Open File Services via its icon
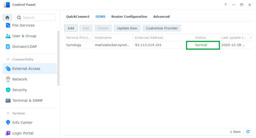The height and width of the screenshot is (138, 256). 8,25
